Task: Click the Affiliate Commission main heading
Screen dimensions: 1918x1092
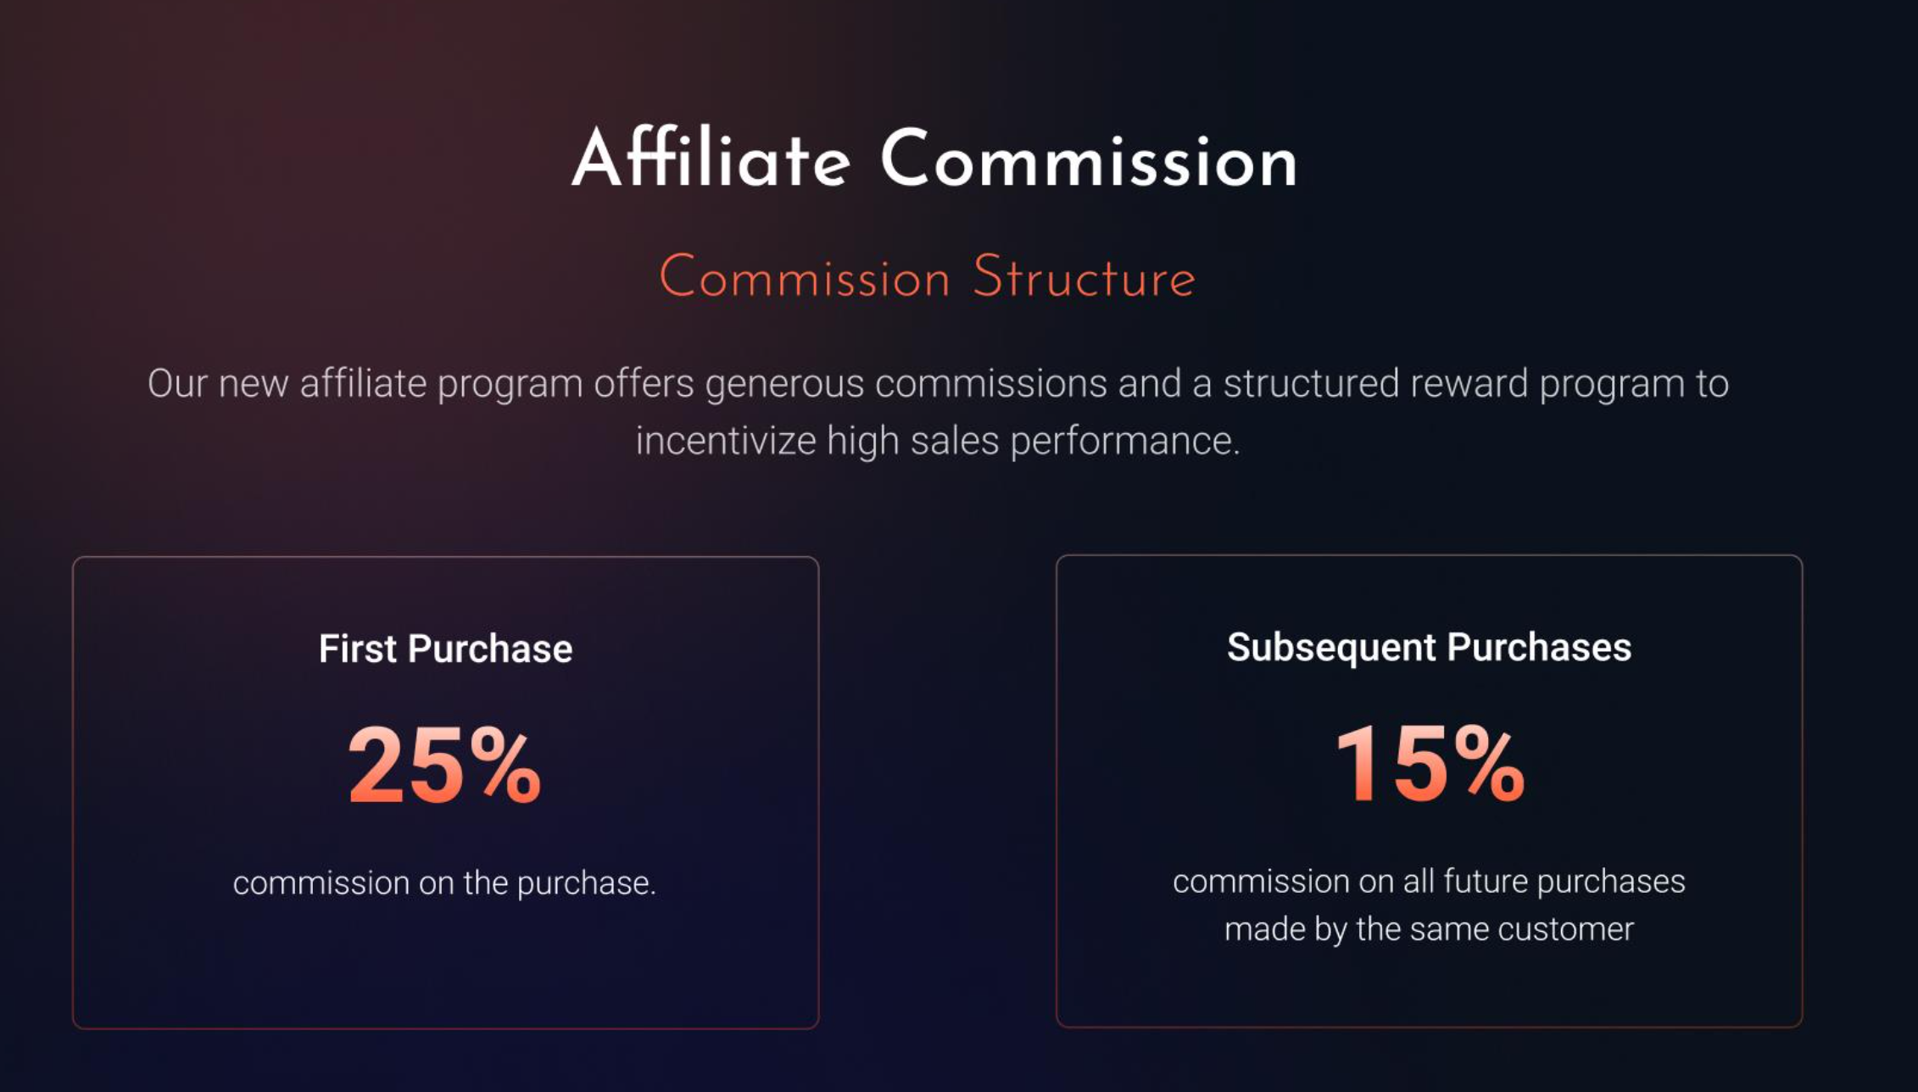Action: 934,159
